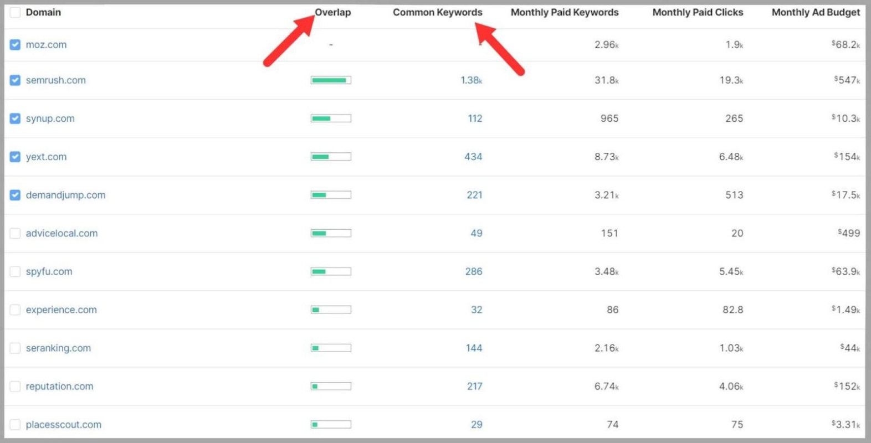Open the spyfu.com domain link

point(49,271)
